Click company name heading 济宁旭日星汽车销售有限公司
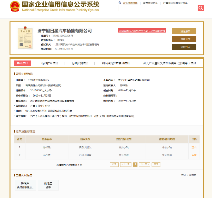 click(x=65, y=31)
